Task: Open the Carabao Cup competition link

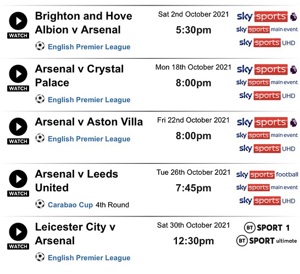Action: pyautogui.click(x=70, y=205)
